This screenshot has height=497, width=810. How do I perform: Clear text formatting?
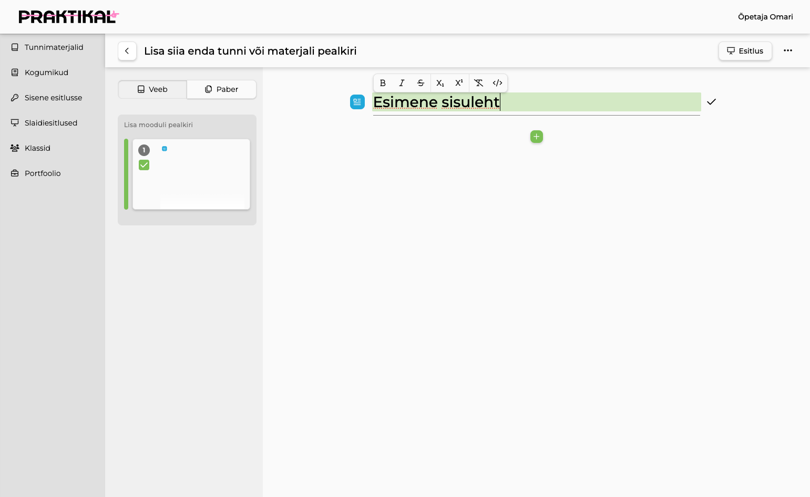click(x=478, y=83)
